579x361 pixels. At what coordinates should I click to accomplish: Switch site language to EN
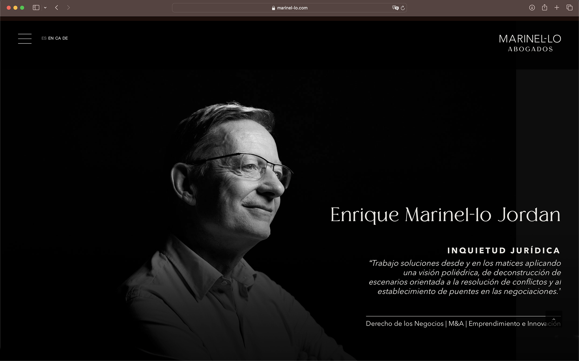point(51,38)
